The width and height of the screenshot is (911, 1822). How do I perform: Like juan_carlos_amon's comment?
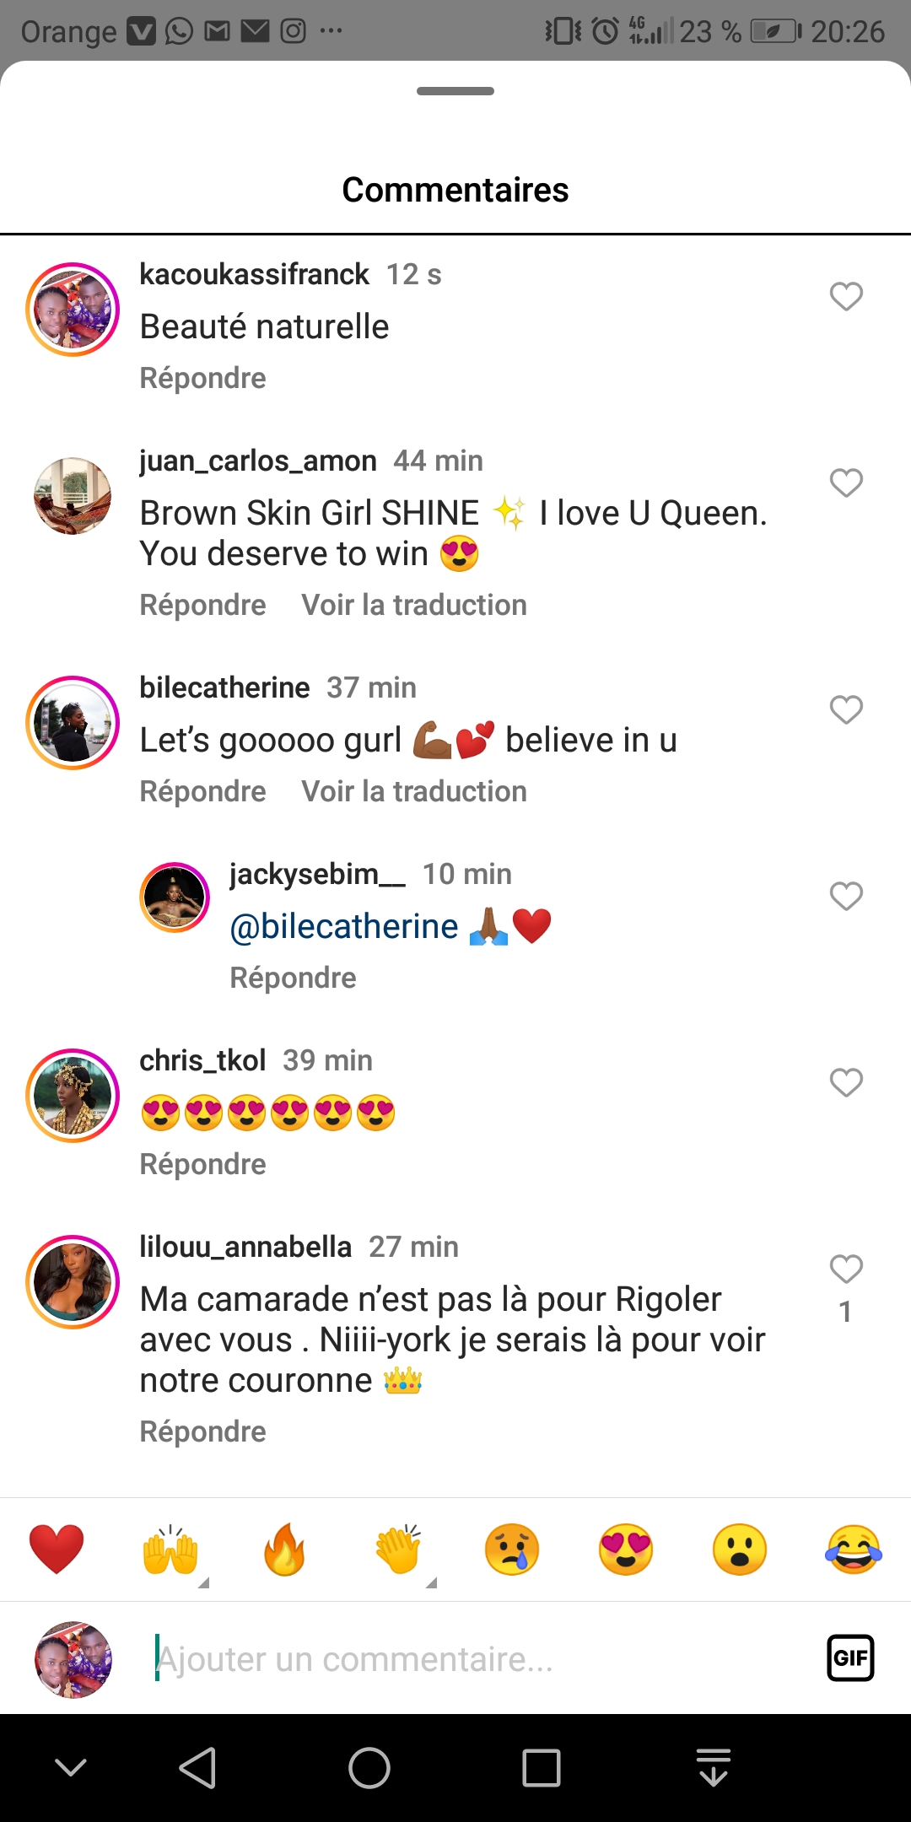846,483
